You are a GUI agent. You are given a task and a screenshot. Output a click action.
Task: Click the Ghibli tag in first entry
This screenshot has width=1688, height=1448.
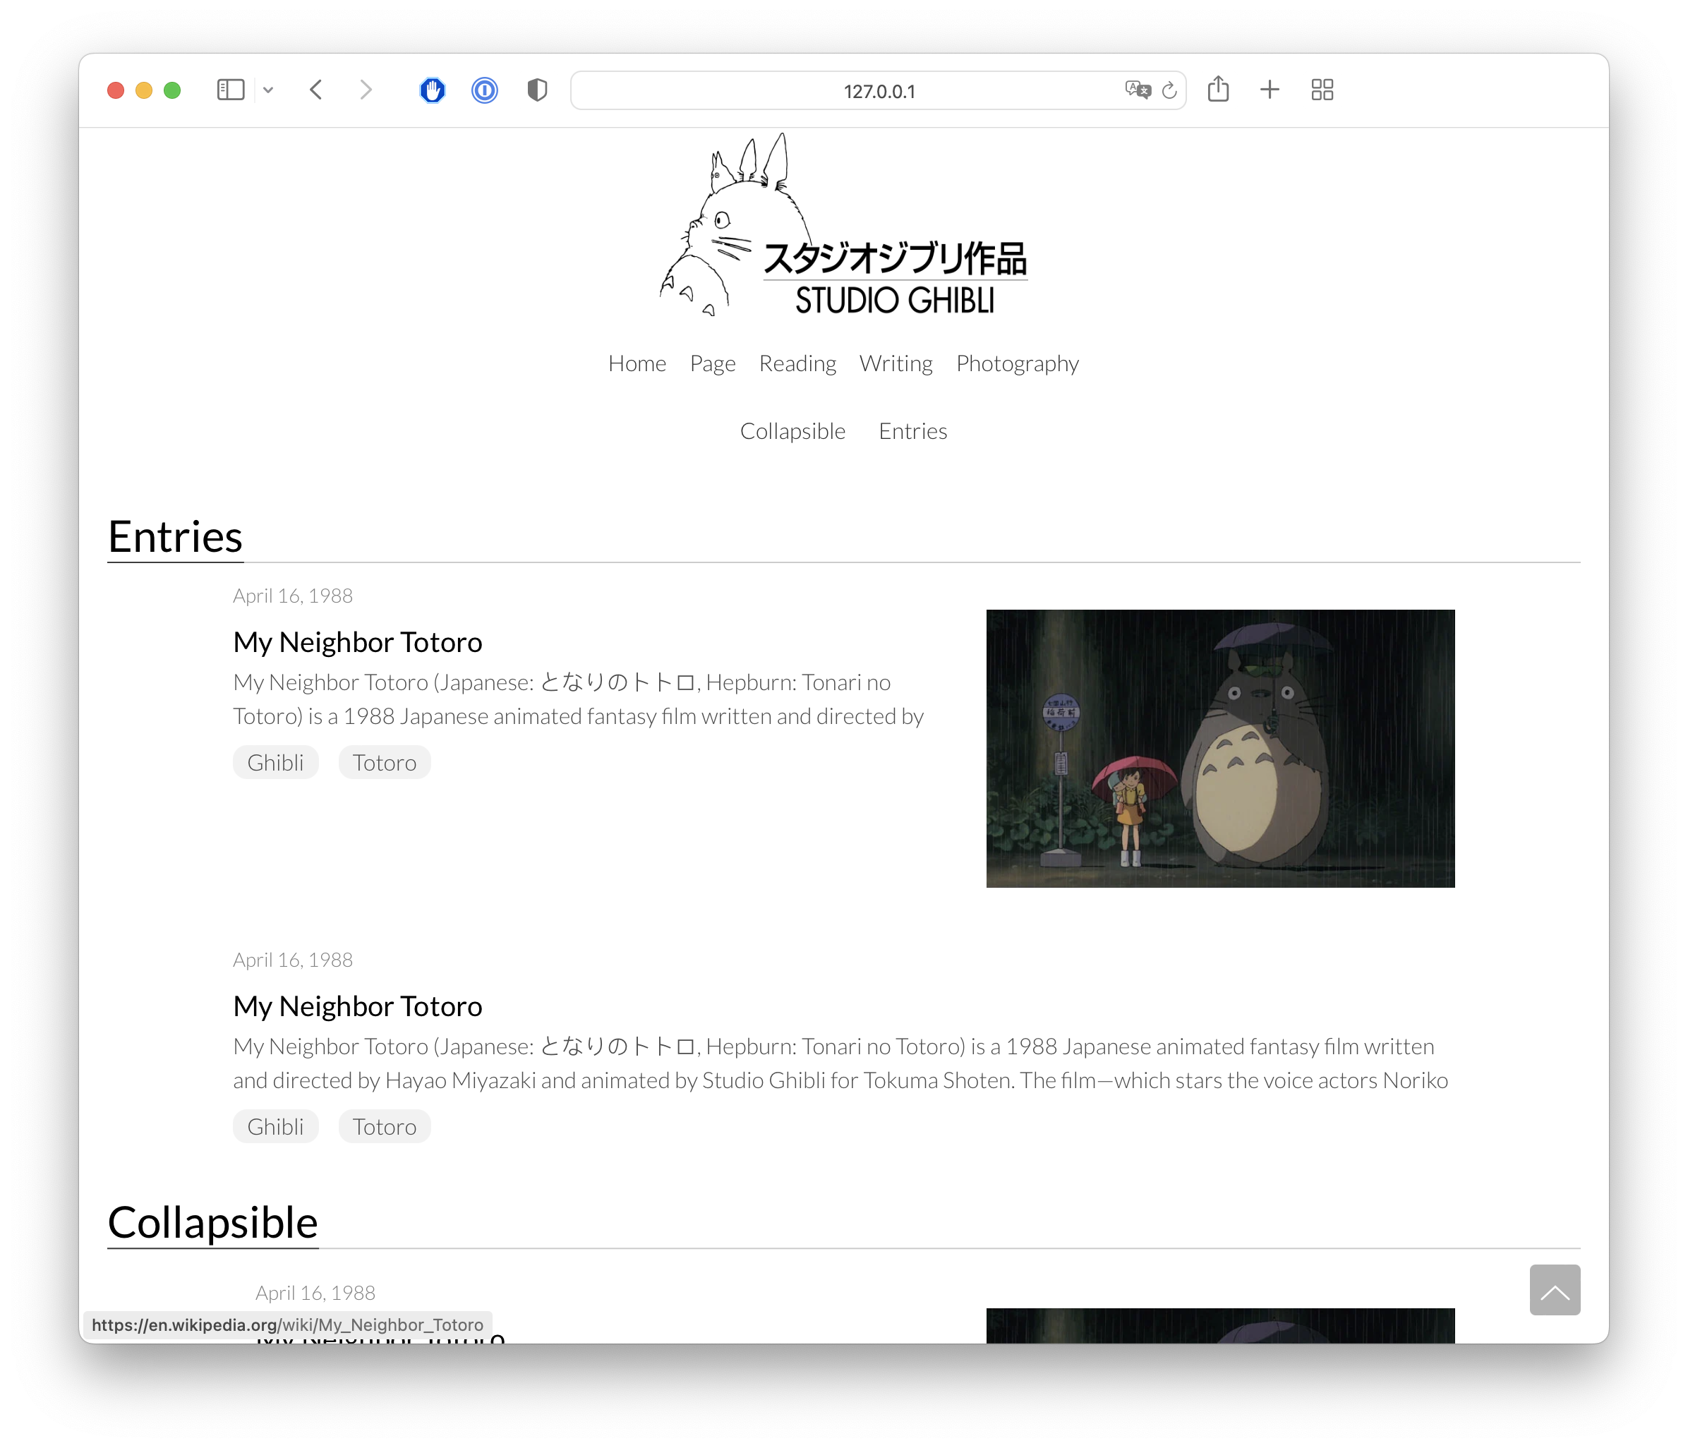click(x=275, y=763)
